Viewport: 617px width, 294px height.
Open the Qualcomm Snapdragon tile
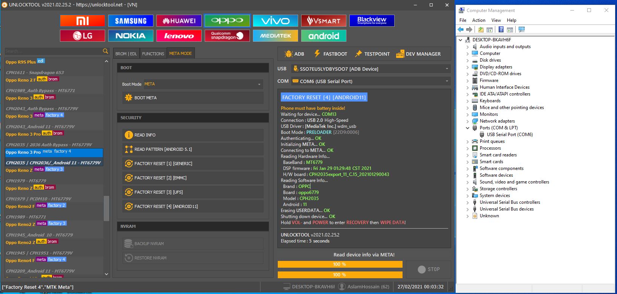227,36
